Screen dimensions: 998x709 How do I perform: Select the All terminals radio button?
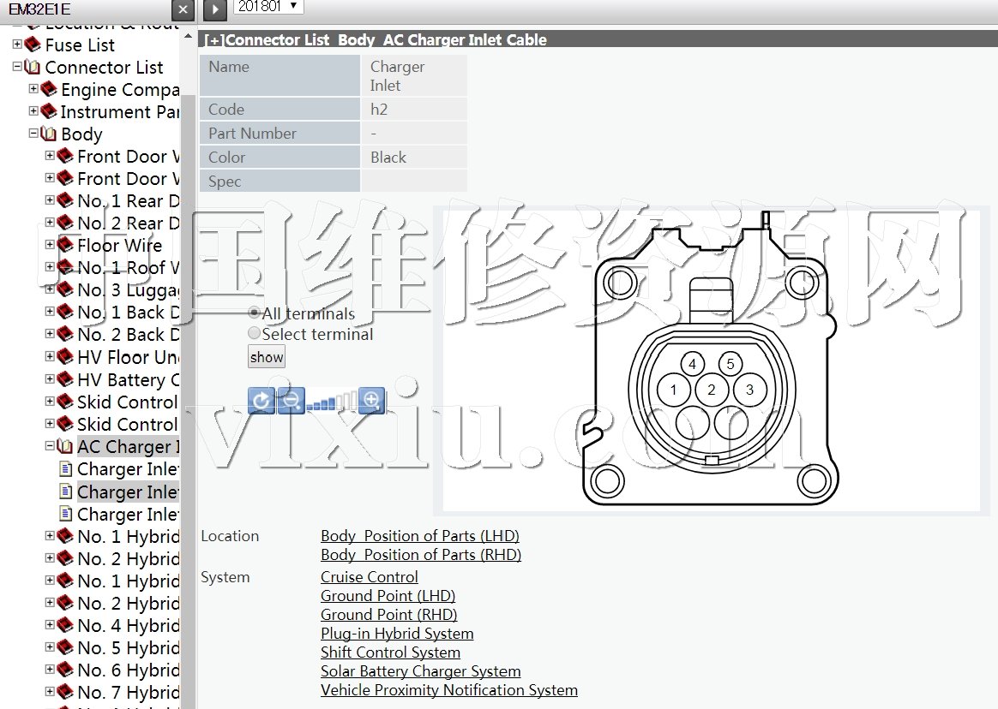[254, 313]
